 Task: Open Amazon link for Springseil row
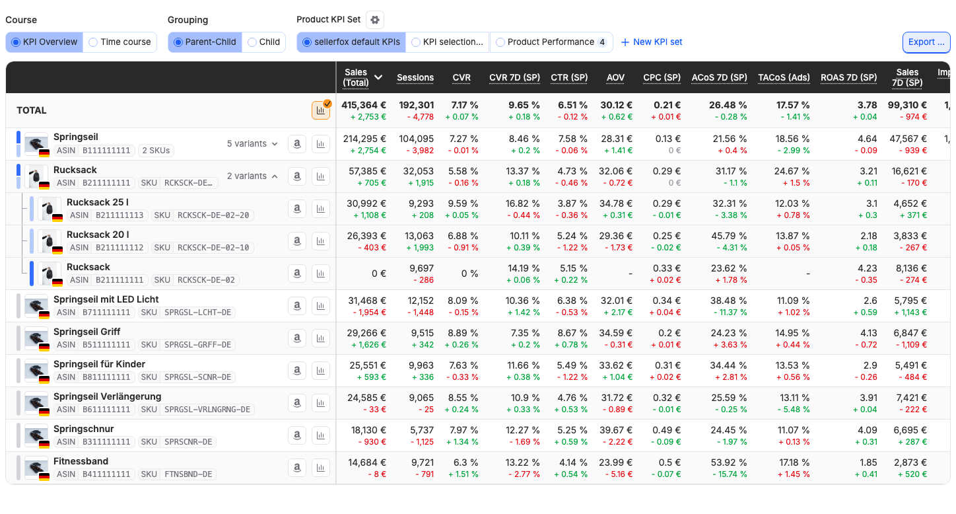(297, 144)
